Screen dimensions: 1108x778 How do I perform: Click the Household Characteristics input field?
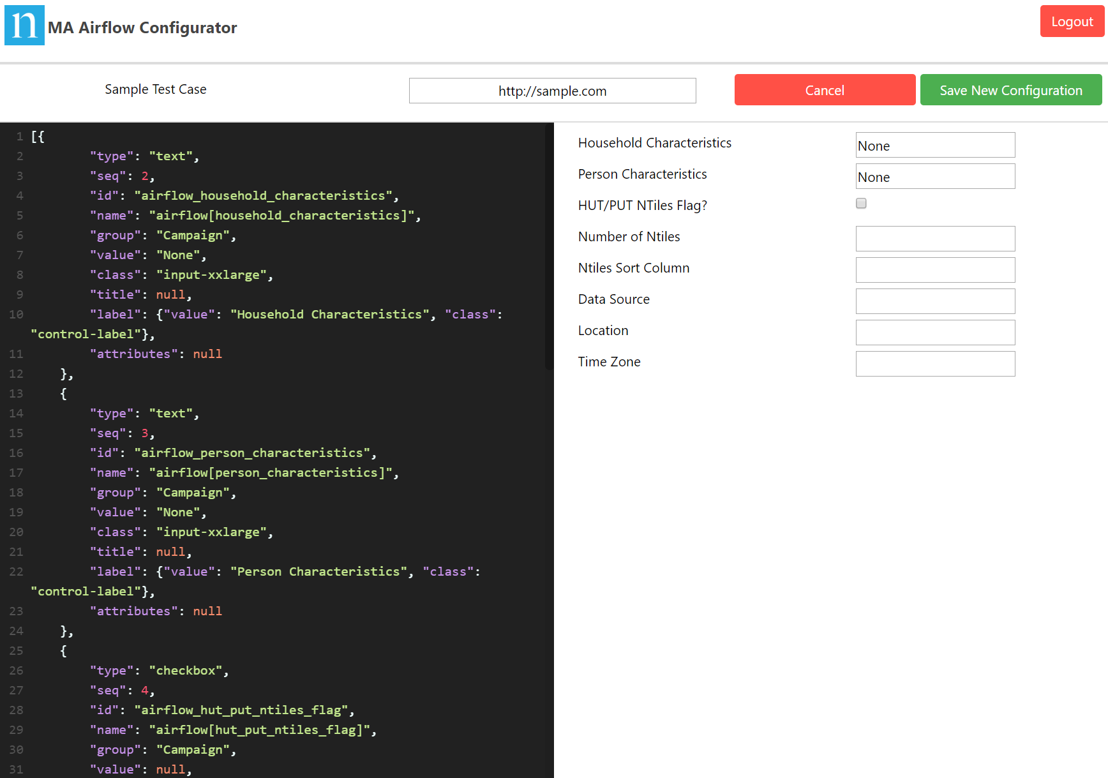pyautogui.click(x=934, y=146)
